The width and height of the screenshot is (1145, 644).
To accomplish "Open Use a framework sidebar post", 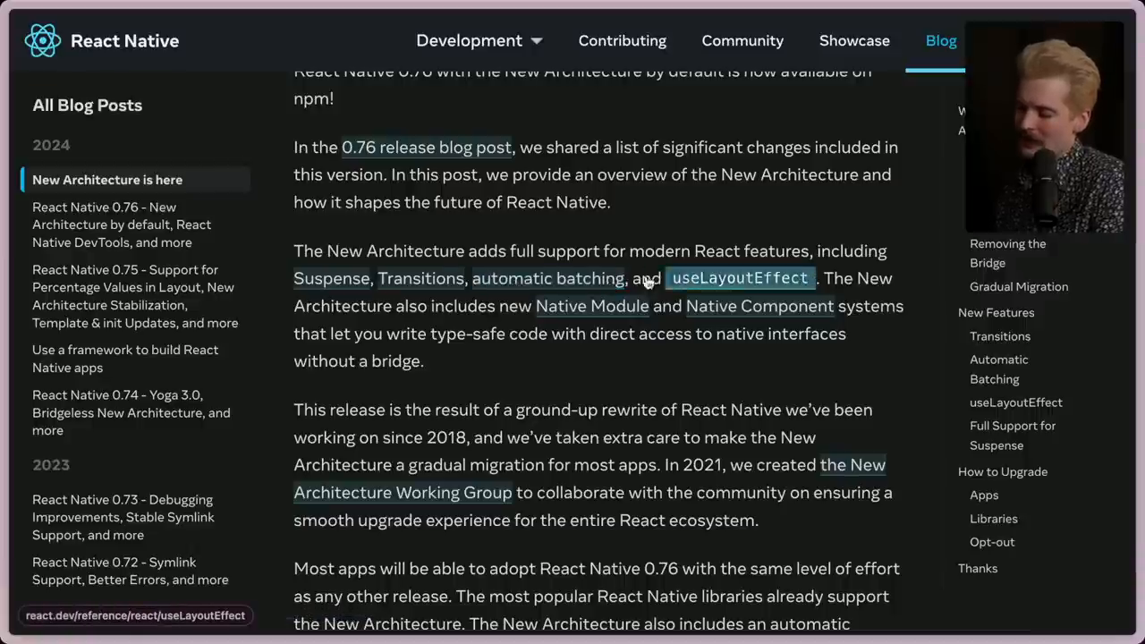I will tap(125, 359).
